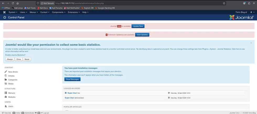Open the Help dropdown menu

[85, 12]
